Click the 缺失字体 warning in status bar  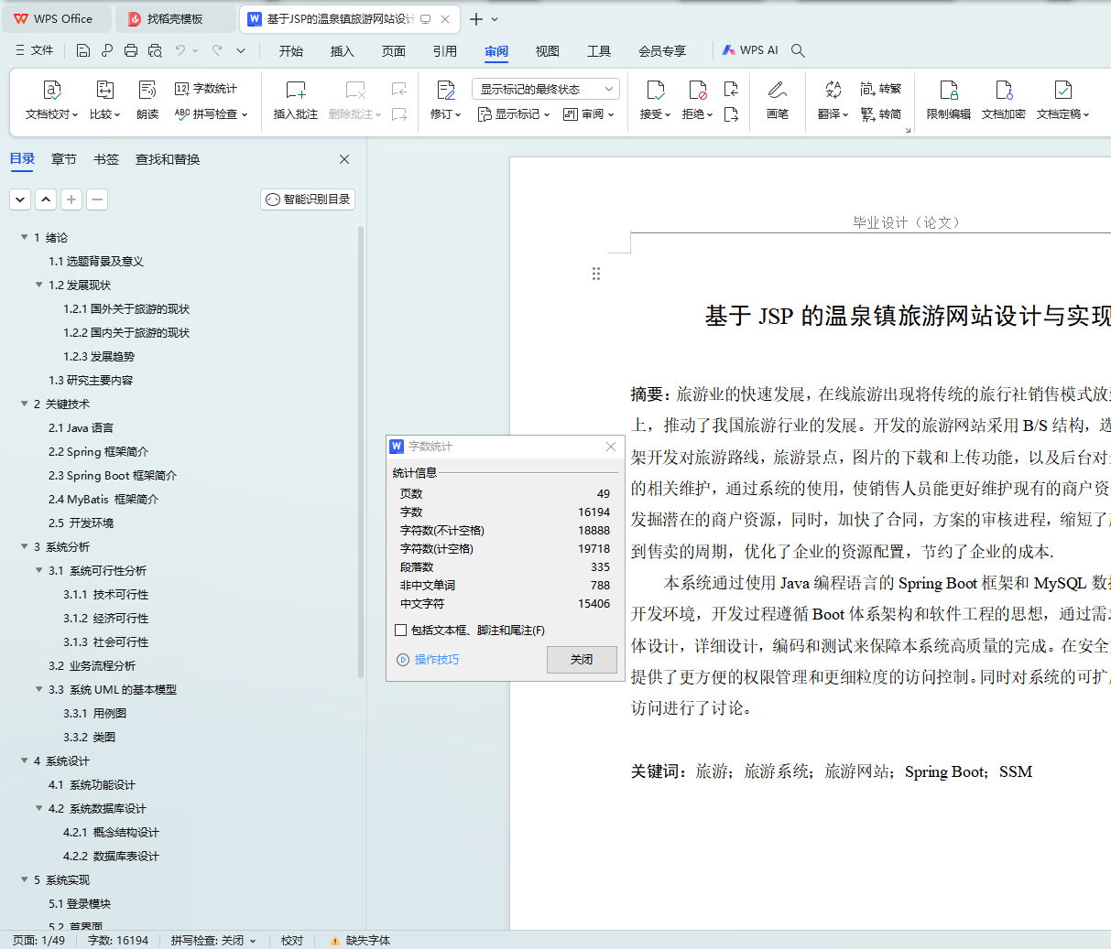(x=360, y=940)
